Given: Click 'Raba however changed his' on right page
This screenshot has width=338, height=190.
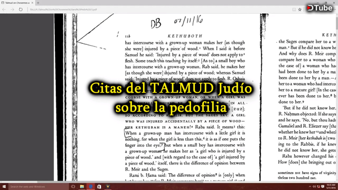Looking at the screenshot, I should 308,156.
